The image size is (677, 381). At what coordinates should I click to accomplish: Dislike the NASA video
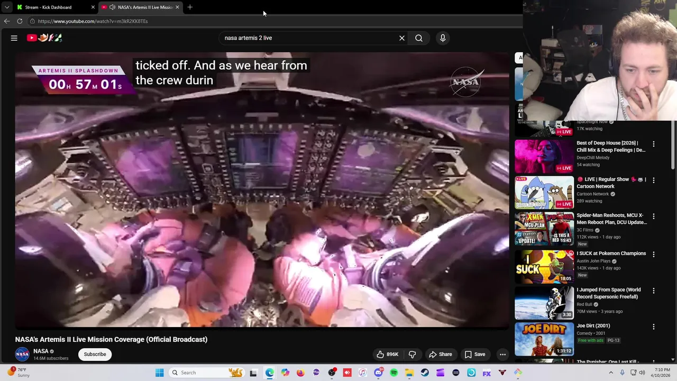[x=413, y=355]
